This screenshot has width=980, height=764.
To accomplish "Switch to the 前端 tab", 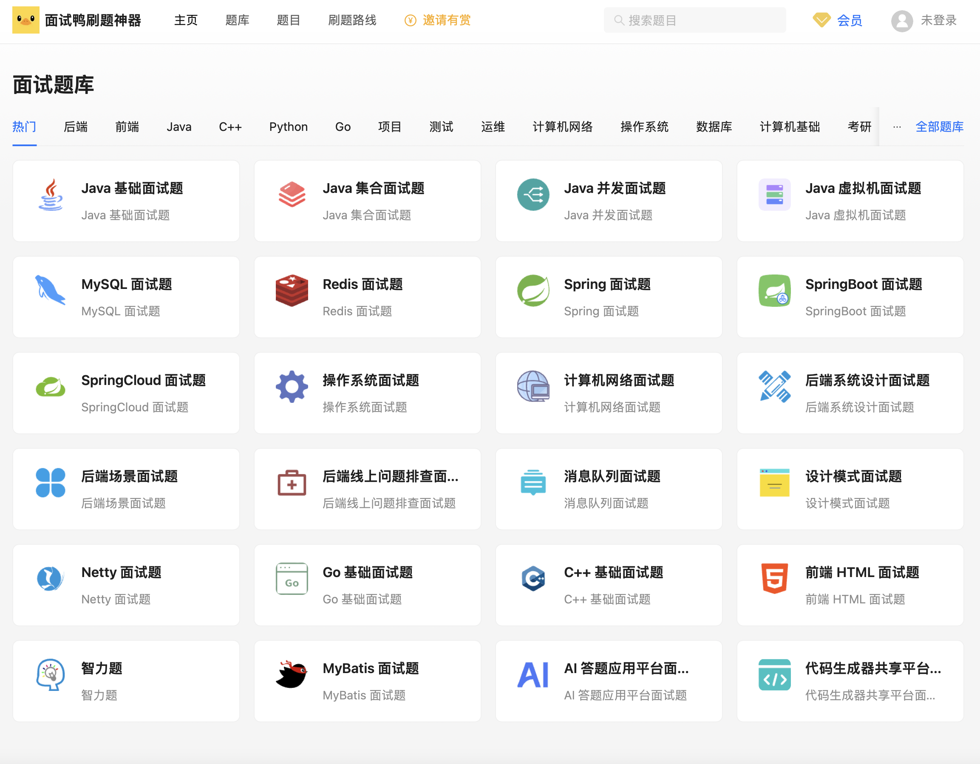I will (x=127, y=127).
